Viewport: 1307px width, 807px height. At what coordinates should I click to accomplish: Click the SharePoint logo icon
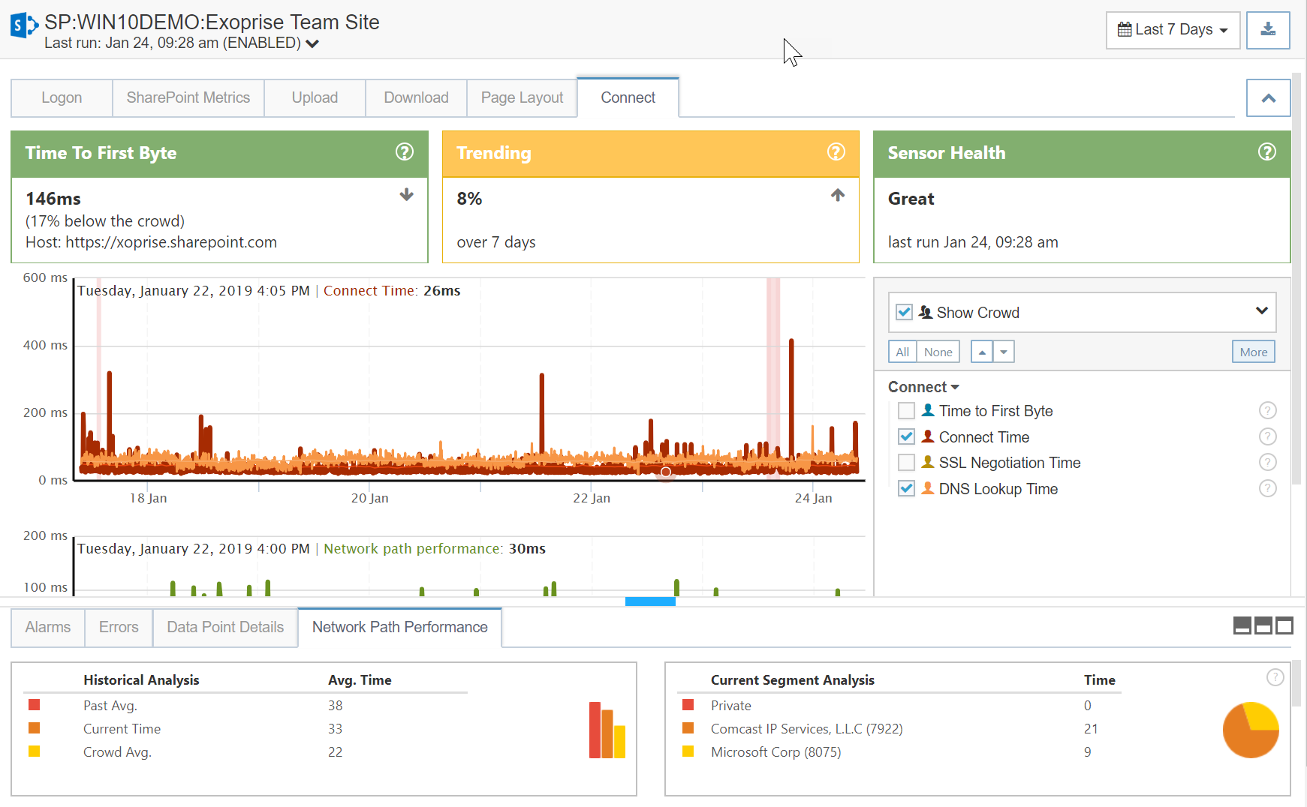(24, 25)
